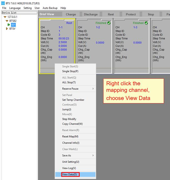Open the Language menu
The image size is (170, 180).
pyautogui.click(x=15, y=8)
